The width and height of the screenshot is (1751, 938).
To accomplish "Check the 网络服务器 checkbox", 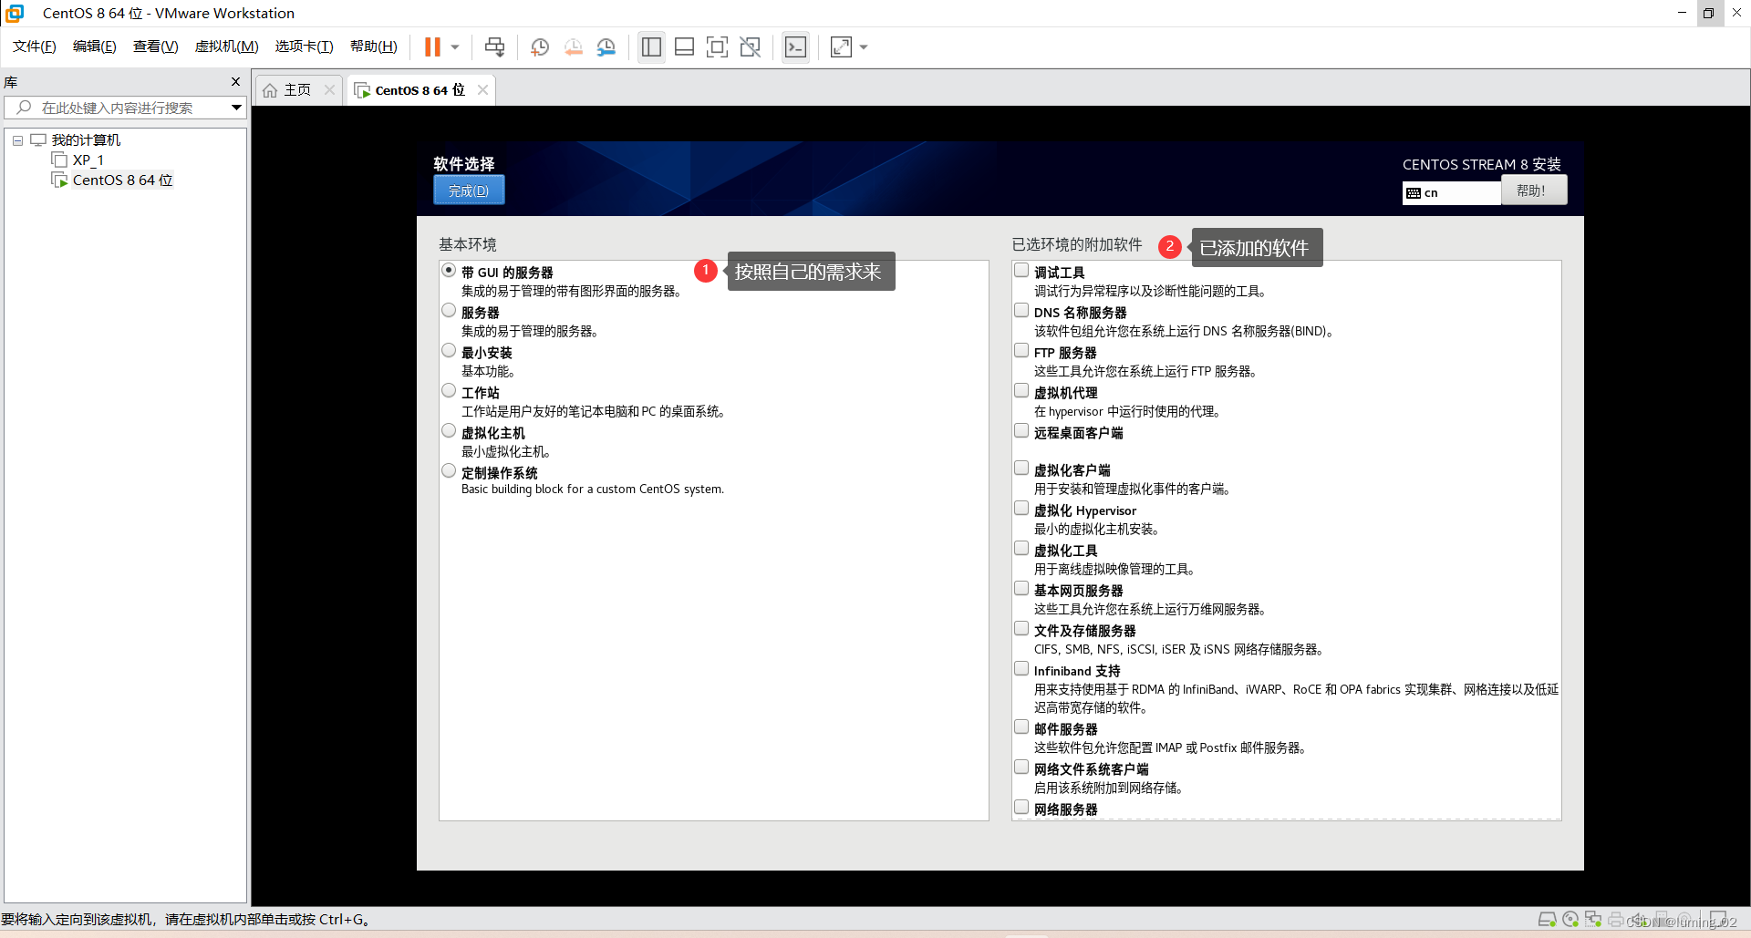I will 1021,807.
